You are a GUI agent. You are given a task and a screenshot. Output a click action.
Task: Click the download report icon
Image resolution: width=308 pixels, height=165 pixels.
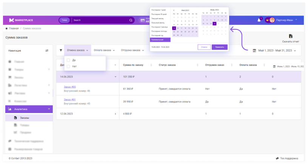point(290,36)
